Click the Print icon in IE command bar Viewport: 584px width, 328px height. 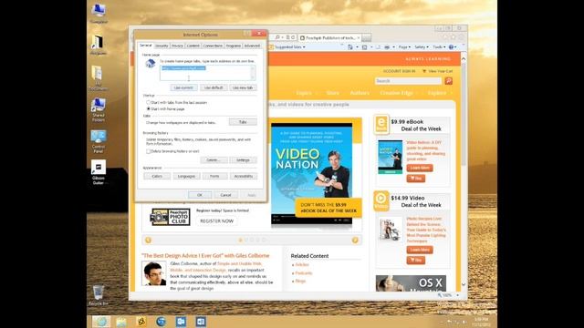[x=387, y=47]
